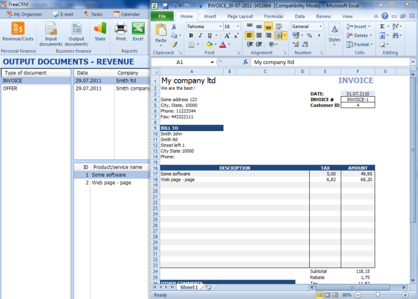Open Input documents in FreeCRM
The width and height of the screenshot is (418, 299).
[x=51, y=34]
